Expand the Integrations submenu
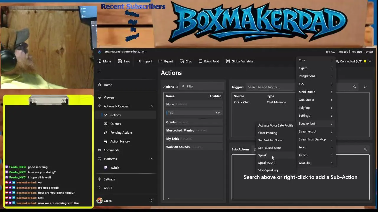This screenshot has width=378, height=212. 316,76
